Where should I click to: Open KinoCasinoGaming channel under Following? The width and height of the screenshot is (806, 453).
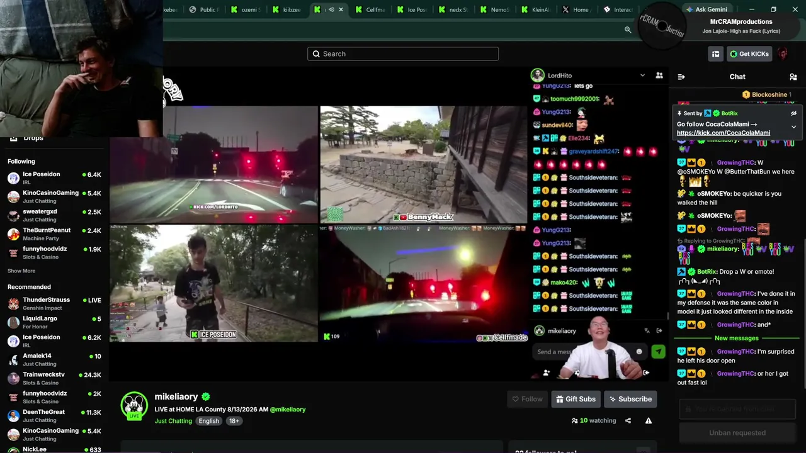54,197
